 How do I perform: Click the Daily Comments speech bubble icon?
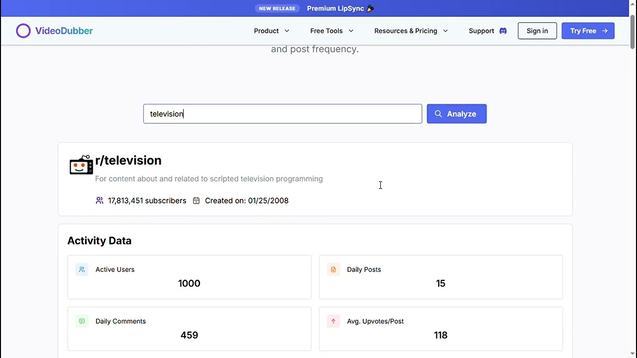tap(82, 321)
